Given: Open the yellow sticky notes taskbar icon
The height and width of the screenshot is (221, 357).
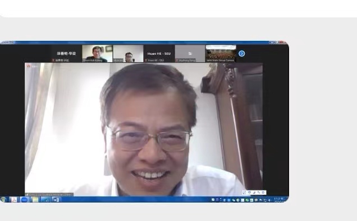Looking at the screenshot, I should [x=35, y=200].
